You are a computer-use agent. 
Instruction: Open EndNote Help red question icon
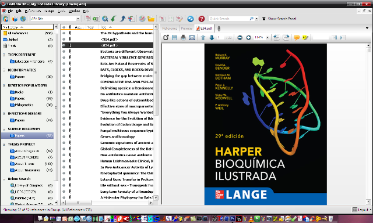click(x=201, y=19)
